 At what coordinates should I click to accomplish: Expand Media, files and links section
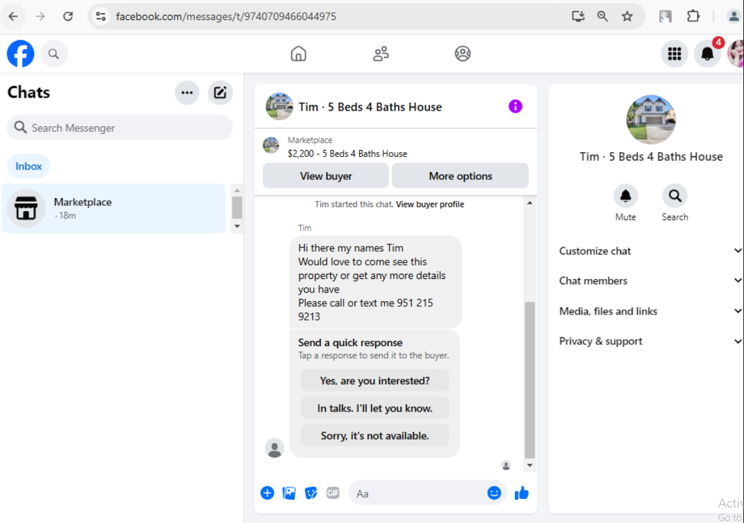point(650,311)
